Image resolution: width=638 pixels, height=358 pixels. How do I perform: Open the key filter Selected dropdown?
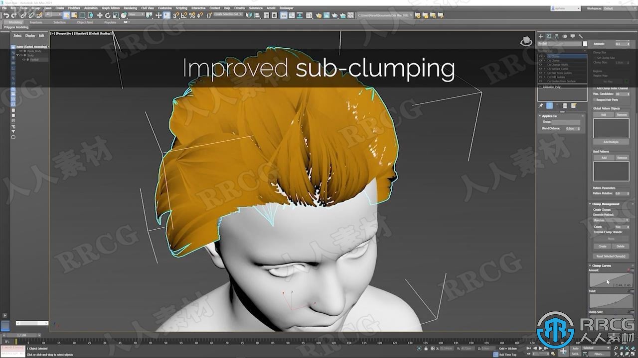596,348
